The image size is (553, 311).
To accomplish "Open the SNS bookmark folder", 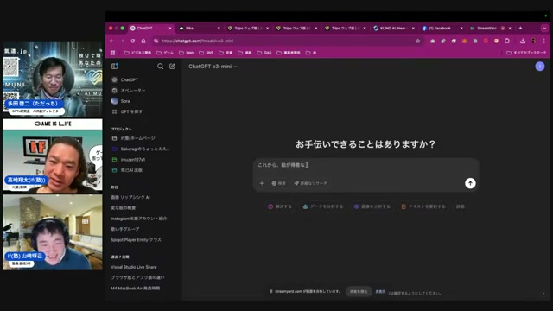I will coord(207,53).
